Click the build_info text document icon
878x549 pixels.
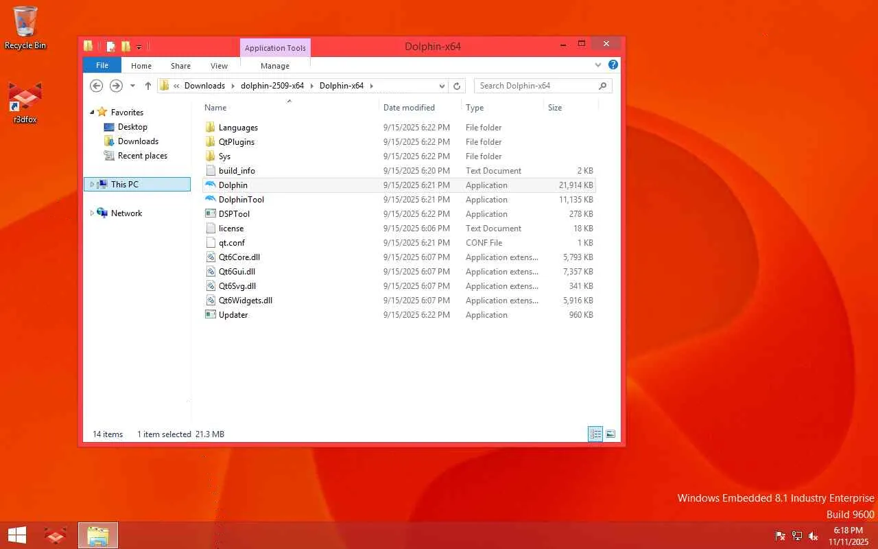pos(211,171)
